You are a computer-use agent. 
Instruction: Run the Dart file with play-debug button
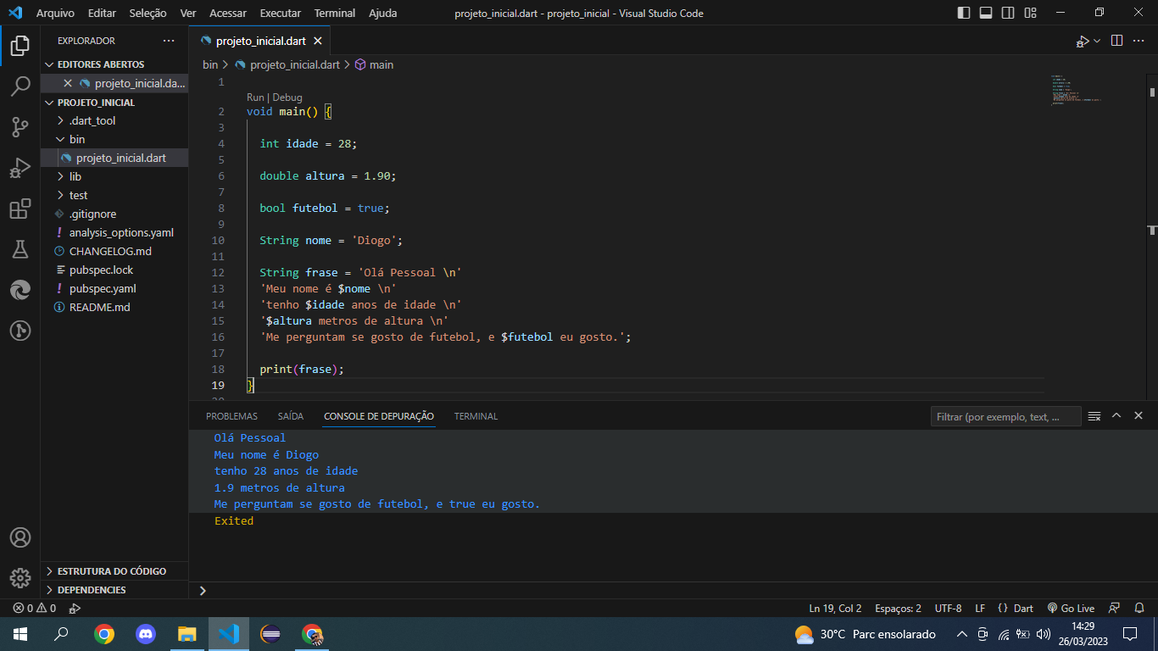tap(1083, 41)
